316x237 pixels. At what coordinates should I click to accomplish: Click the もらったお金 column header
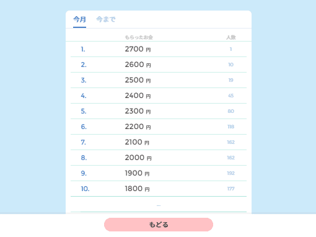click(139, 37)
